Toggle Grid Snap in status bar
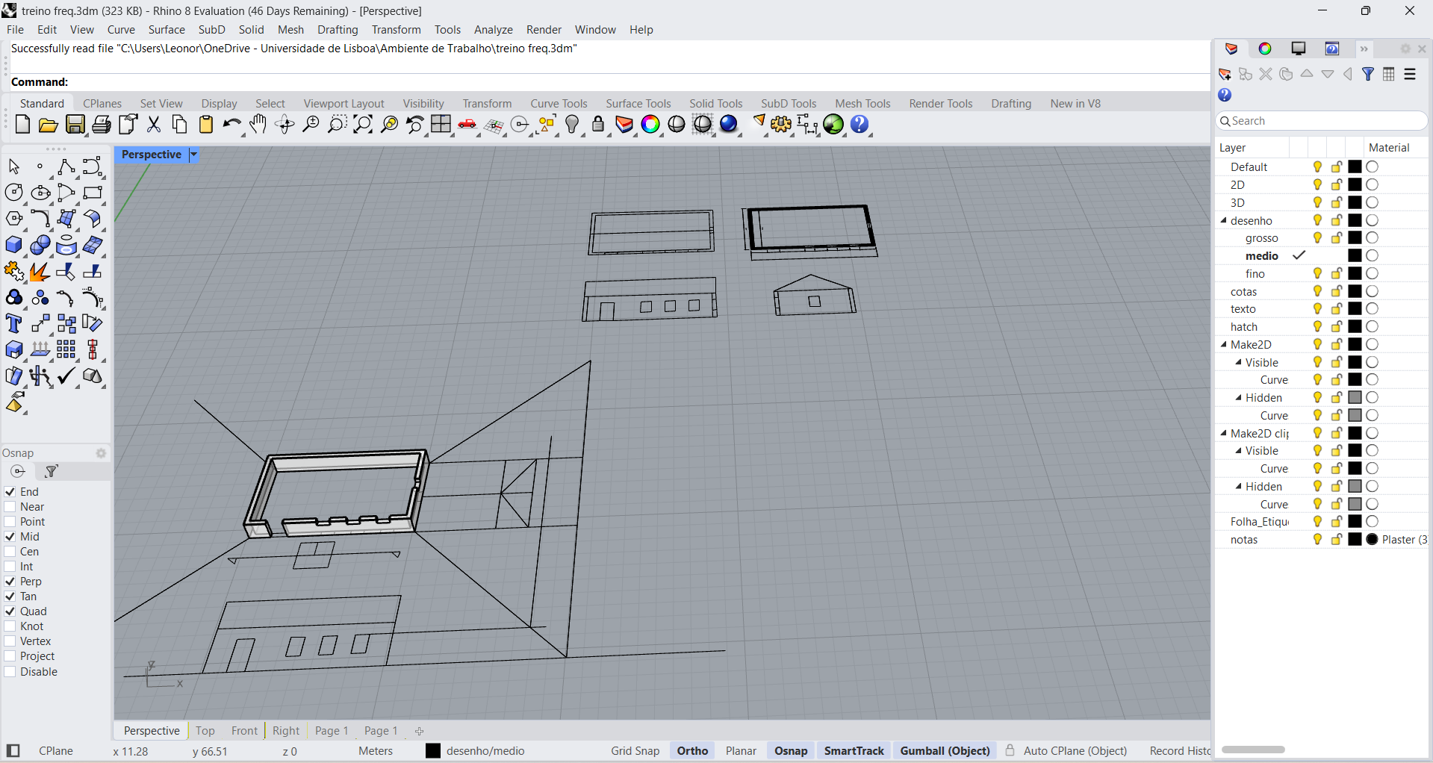 (x=635, y=751)
